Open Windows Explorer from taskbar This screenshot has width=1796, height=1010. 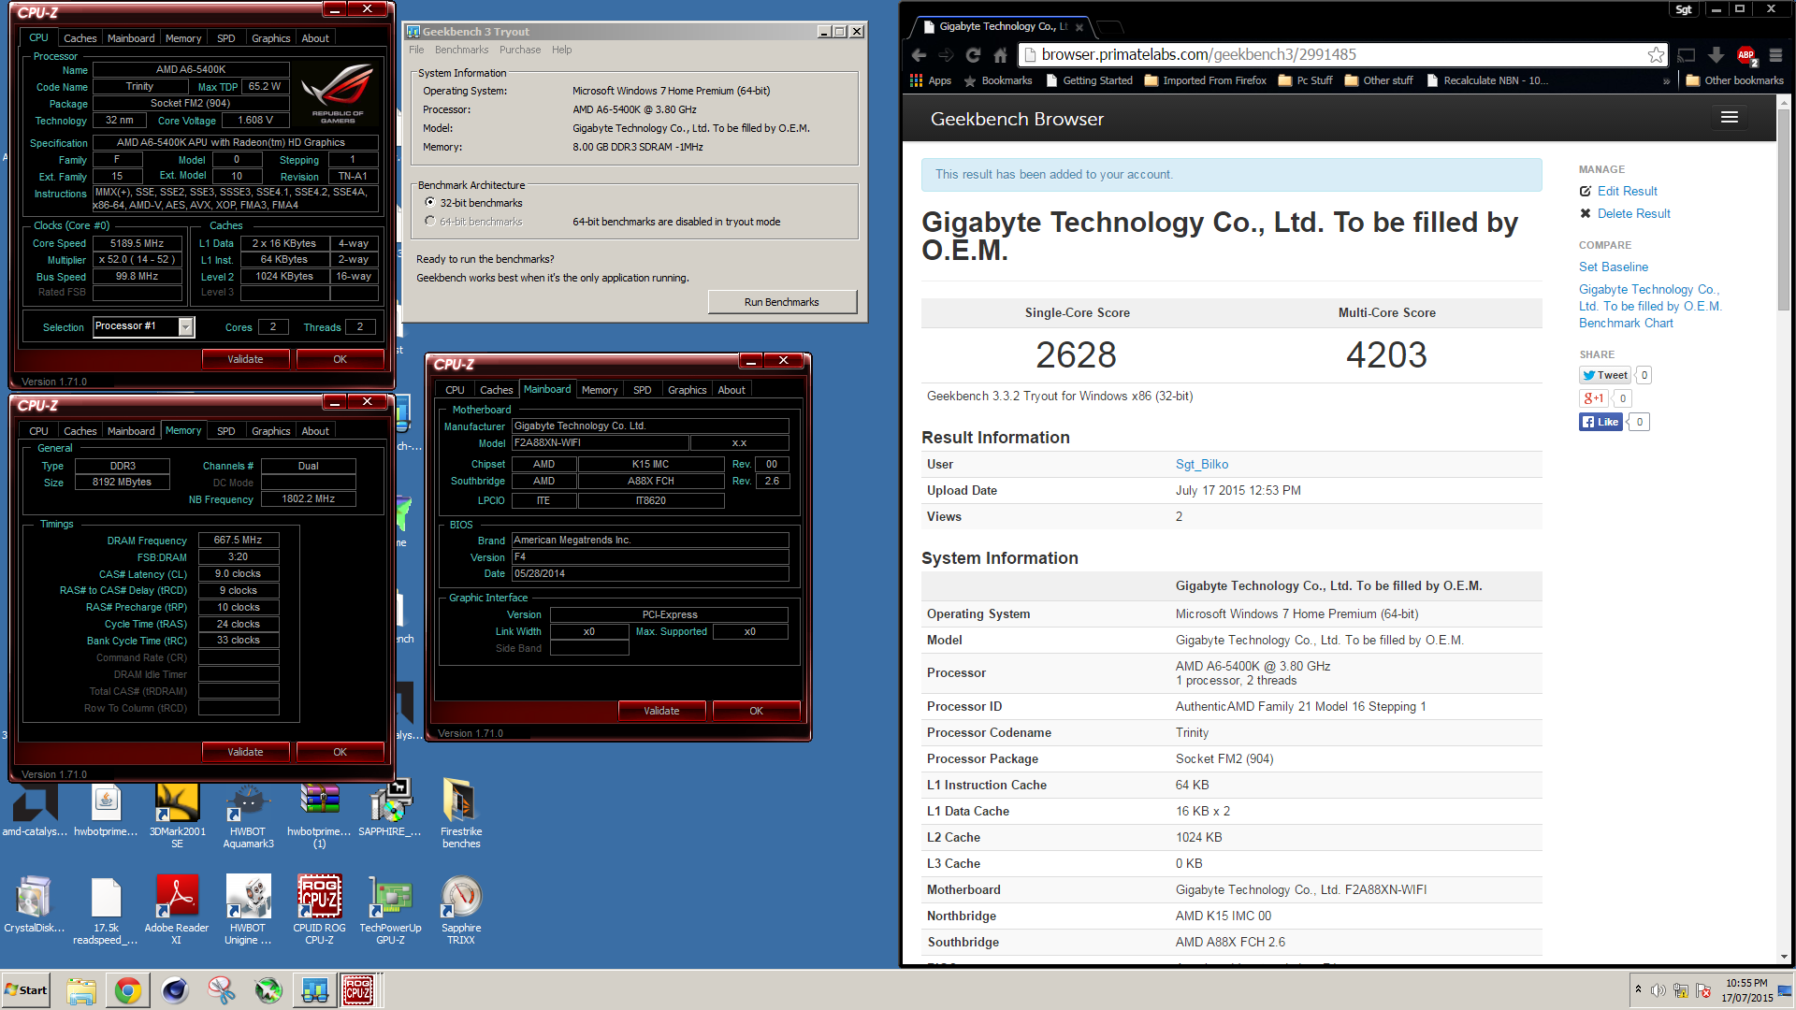[81, 990]
